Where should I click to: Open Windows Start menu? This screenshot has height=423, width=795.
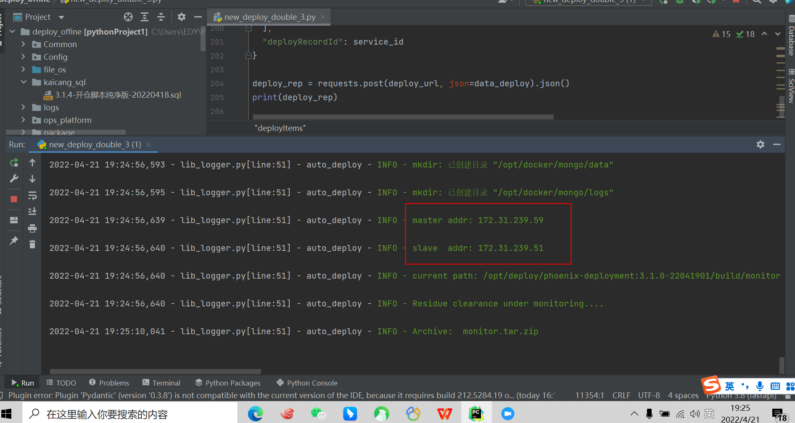(x=6, y=414)
